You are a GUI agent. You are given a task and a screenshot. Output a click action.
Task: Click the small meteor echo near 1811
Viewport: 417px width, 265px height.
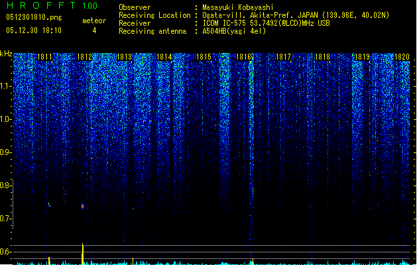(x=49, y=205)
